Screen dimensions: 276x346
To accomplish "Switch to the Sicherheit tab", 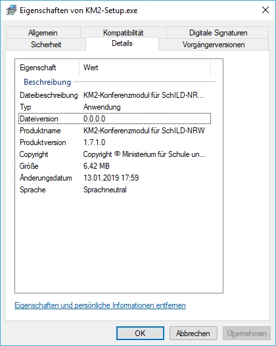I will coord(46,45).
